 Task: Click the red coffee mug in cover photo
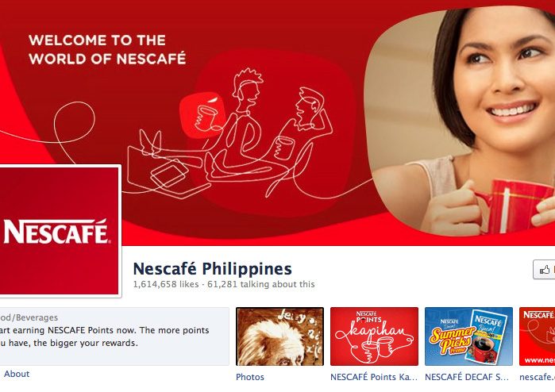point(511,206)
